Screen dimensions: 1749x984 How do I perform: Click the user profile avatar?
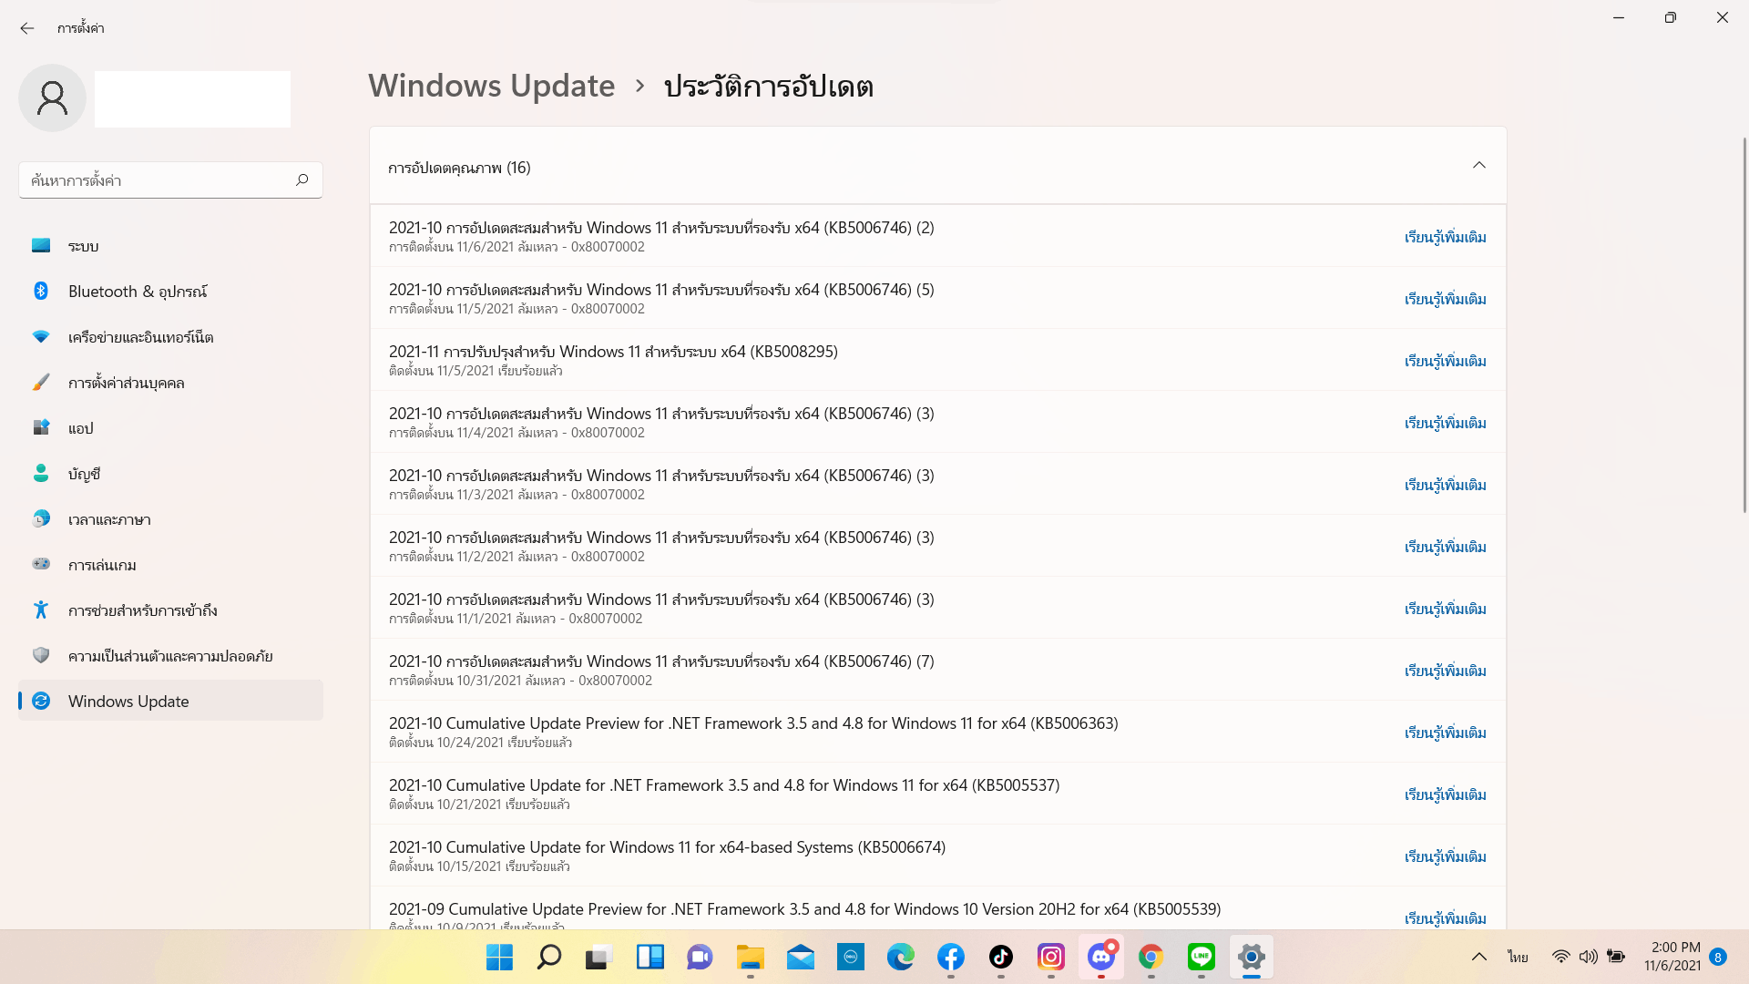52,97
